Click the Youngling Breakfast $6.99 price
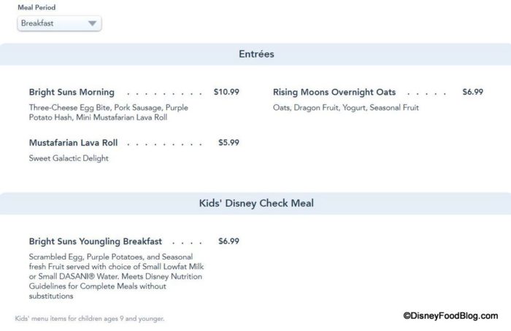Viewport: 511px width, 331px height. (228, 241)
